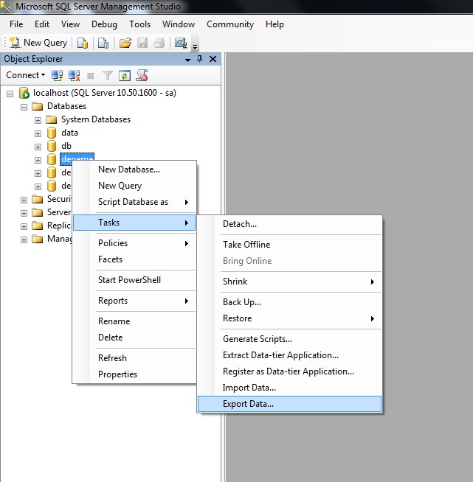Click the Filter funnel icon
The width and height of the screenshot is (473, 482).
tap(108, 75)
